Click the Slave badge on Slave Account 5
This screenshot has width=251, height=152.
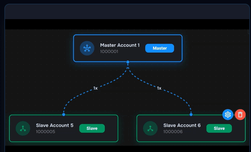[92, 129]
